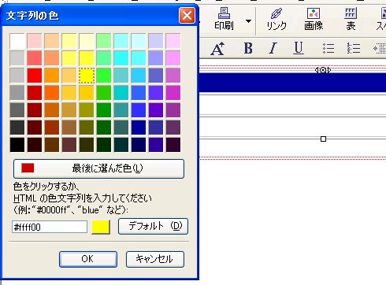Click the yellow preview swatch beside #ffff00 field
The width and height of the screenshot is (386, 285).
(101, 227)
